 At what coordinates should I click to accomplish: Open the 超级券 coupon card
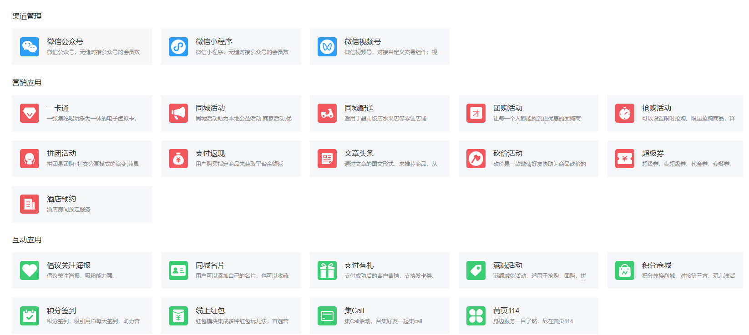pyautogui.click(x=675, y=159)
